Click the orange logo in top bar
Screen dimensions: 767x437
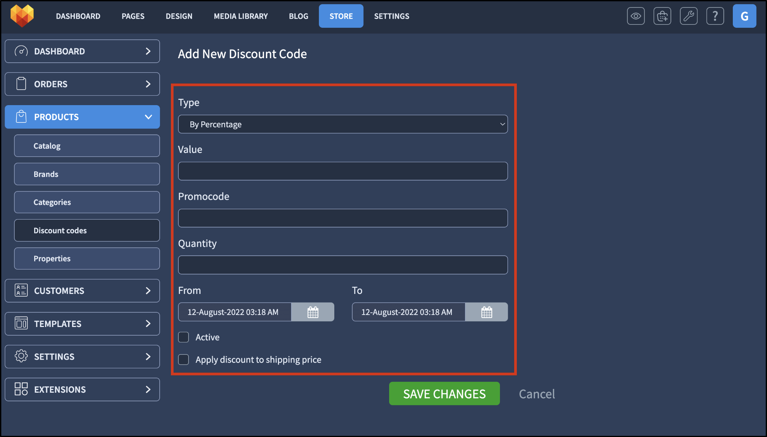22,16
